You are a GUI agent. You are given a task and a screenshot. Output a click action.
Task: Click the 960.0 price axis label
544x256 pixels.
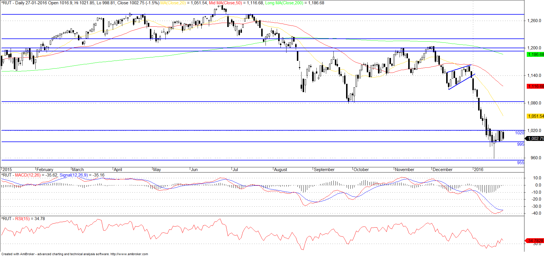(x=536, y=158)
